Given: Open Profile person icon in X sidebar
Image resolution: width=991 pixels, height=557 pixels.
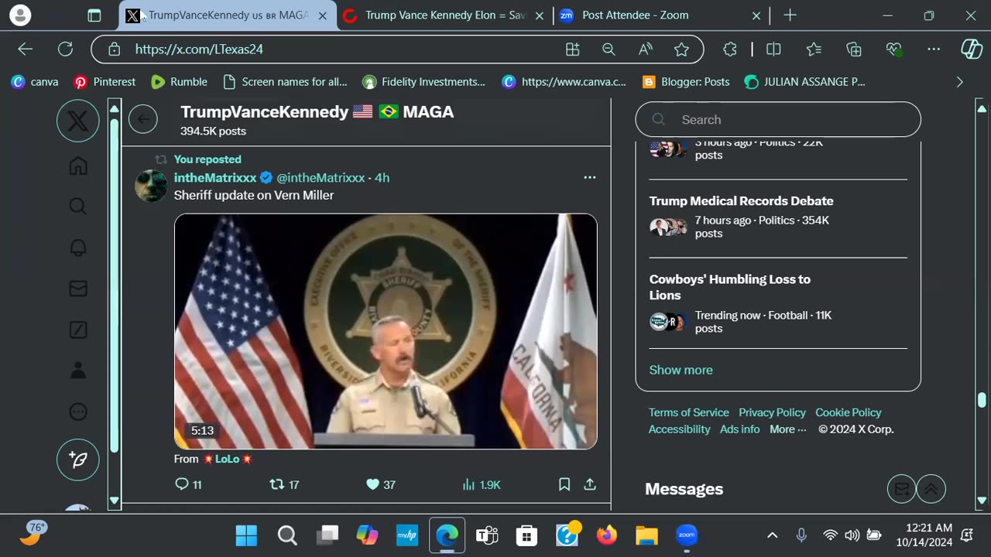Looking at the screenshot, I should click(x=78, y=371).
